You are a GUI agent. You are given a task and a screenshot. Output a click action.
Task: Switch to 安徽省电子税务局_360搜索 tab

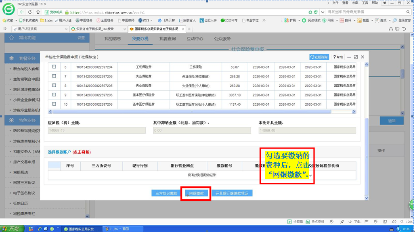point(98,29)
